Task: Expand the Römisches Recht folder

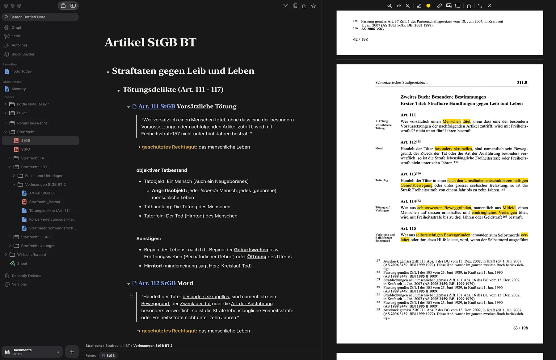Action: (6, 123)
